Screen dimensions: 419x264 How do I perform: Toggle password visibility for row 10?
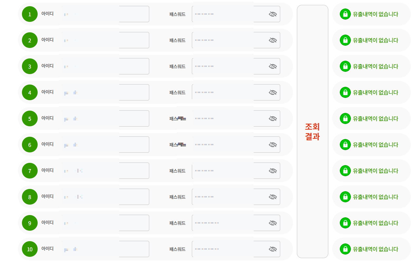(273, 249)
